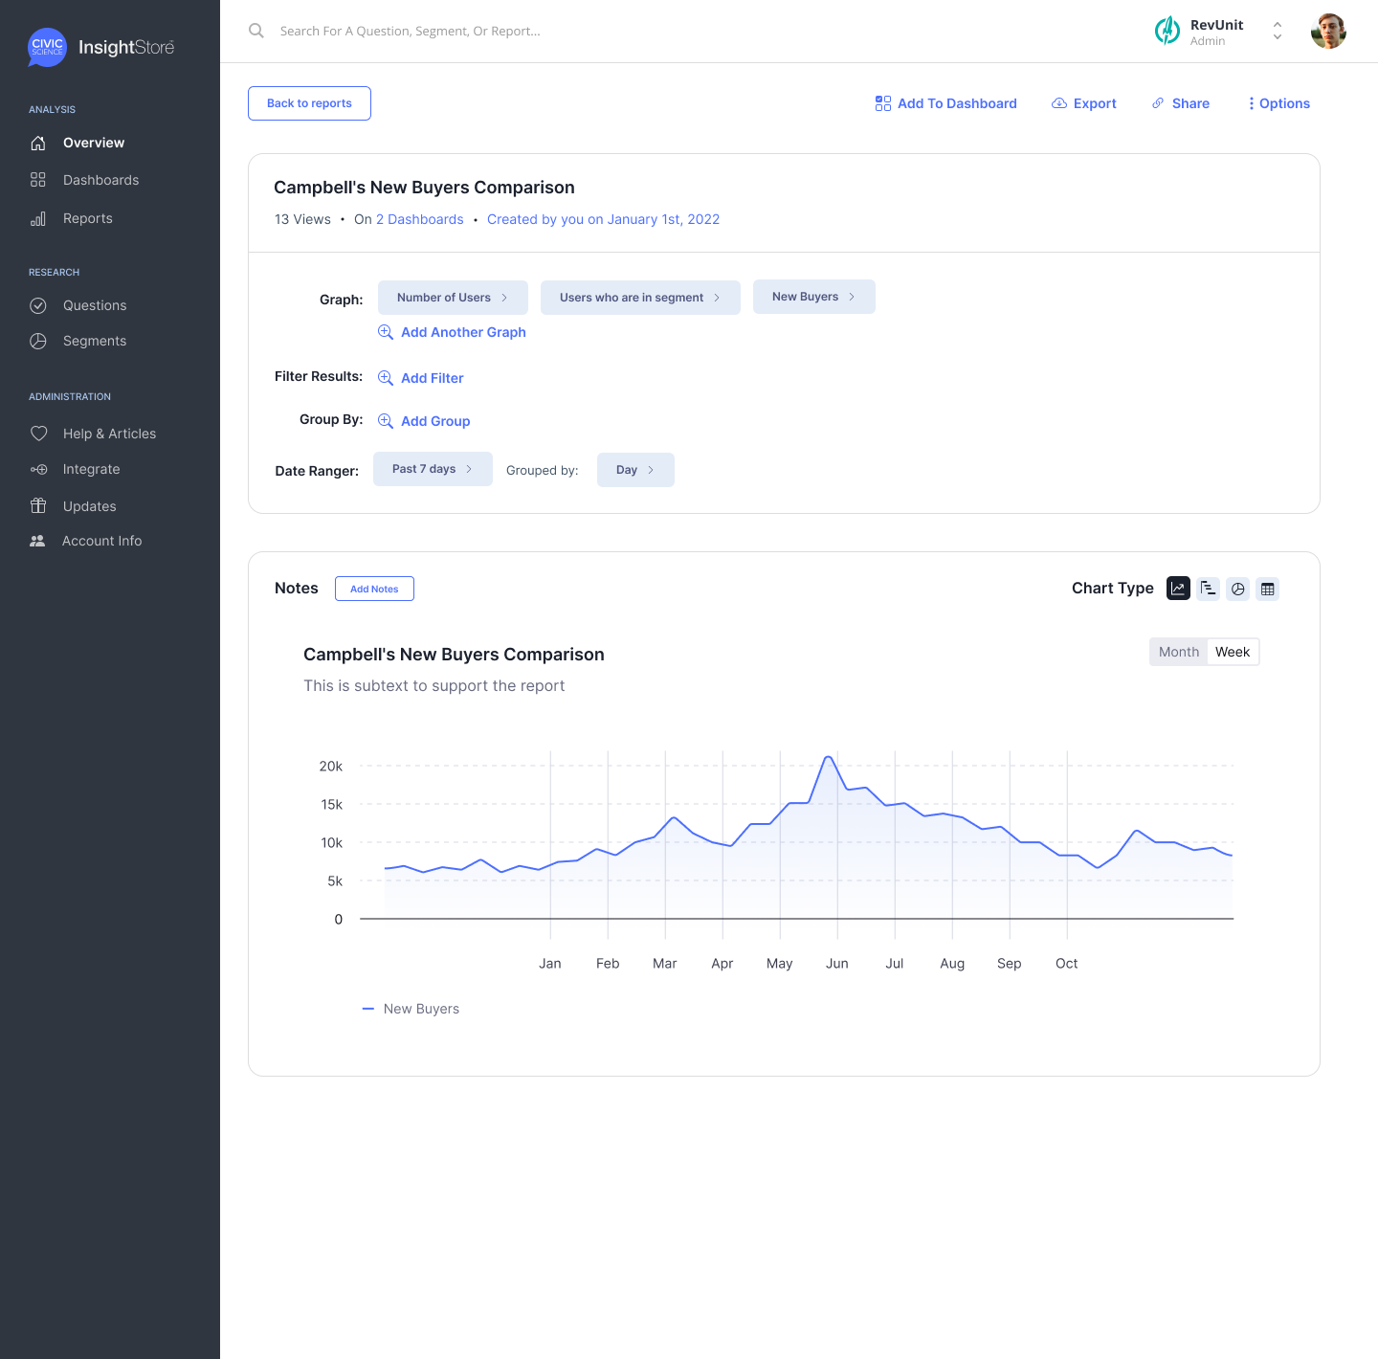
Task: Open the 2 Dashboards link
Action: pyautogui.click(x=419, y=219)
